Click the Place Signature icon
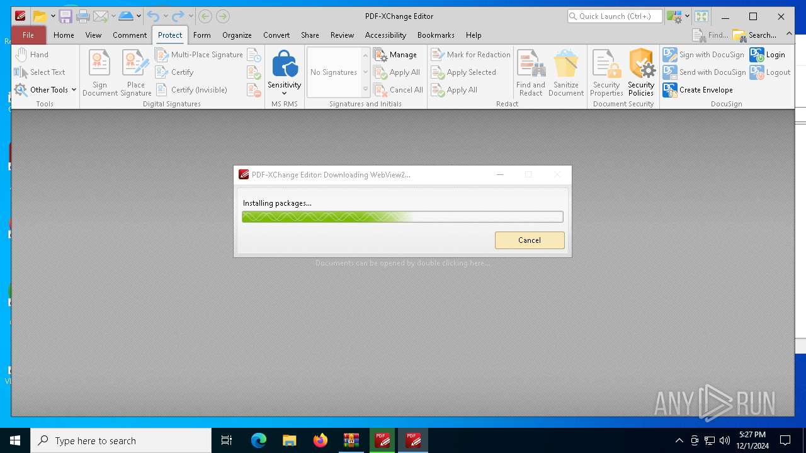 [x=136, y=73]
